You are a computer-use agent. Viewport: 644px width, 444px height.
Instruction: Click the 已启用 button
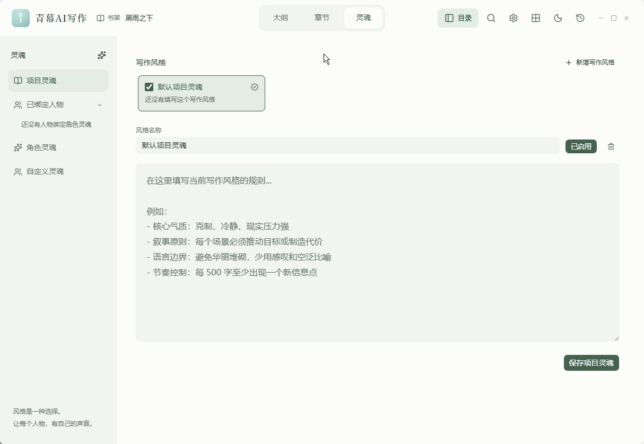pyautogui.click(x=581, y=146)
